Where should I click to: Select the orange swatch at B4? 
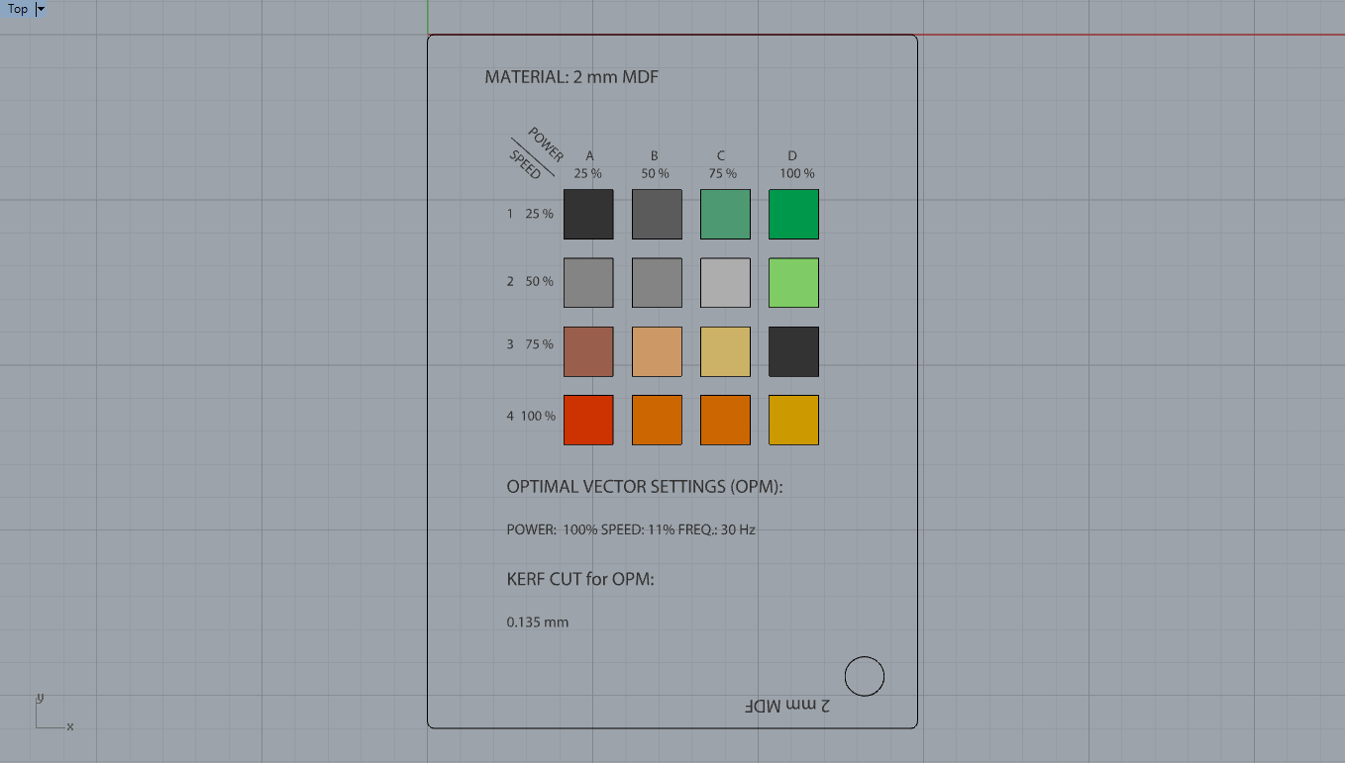pos(657,420)
